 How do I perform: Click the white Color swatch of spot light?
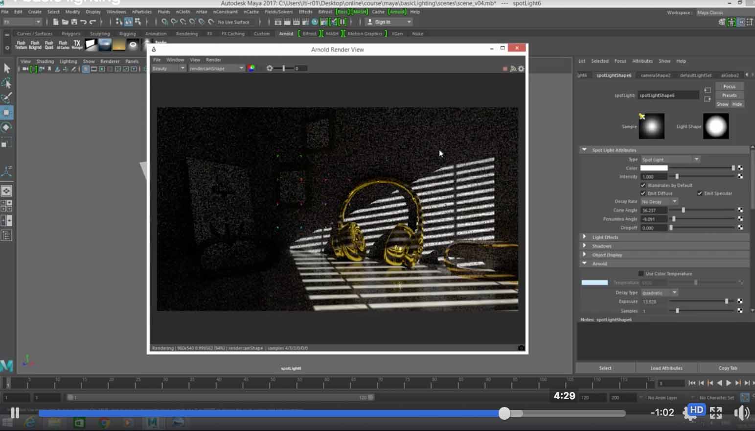654,168
